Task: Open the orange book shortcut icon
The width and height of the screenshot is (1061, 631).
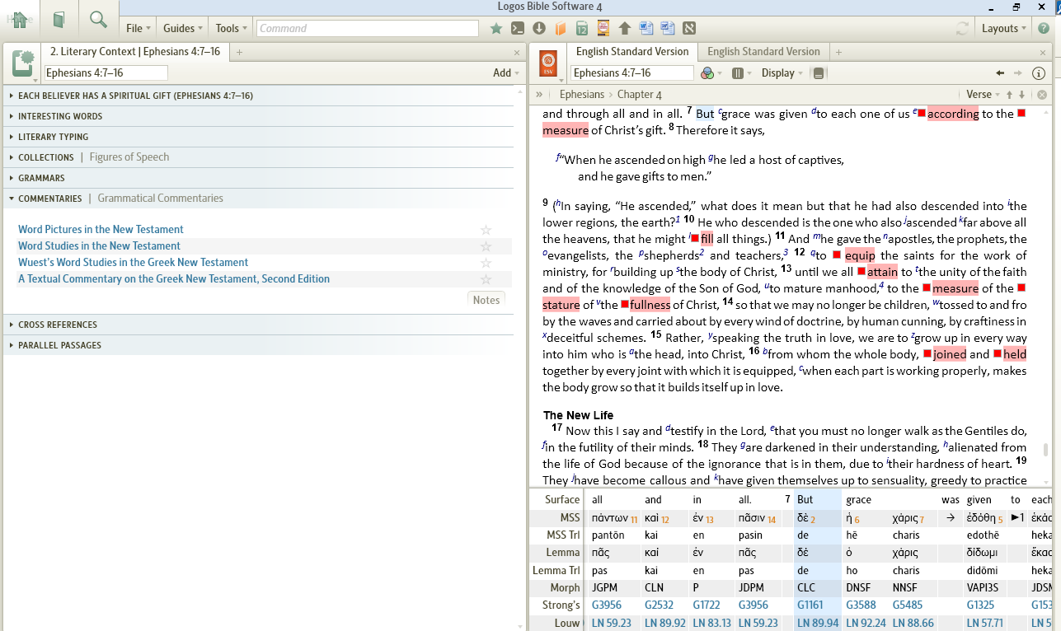Action: [561, 29]
